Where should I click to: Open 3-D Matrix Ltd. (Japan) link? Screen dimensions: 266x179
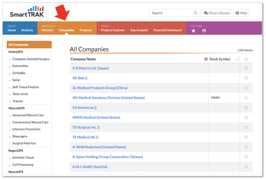point(90,68)
